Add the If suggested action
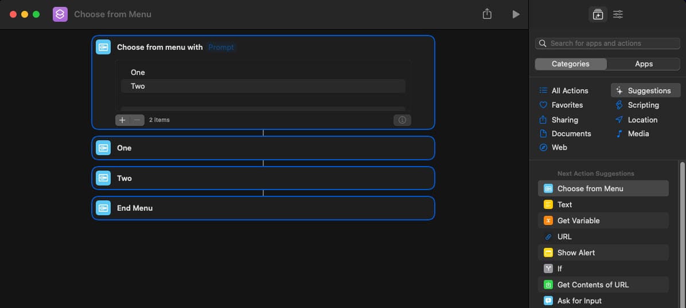Viewport: 686px width, 308px height. pyautogui.click(x=603, y=268)
